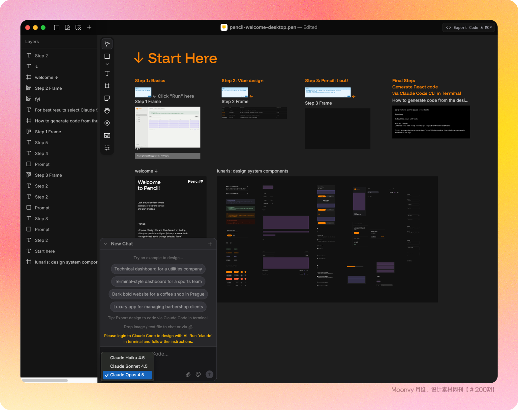
Task: Open the color palette icon in chat
Action: point(198,374)
